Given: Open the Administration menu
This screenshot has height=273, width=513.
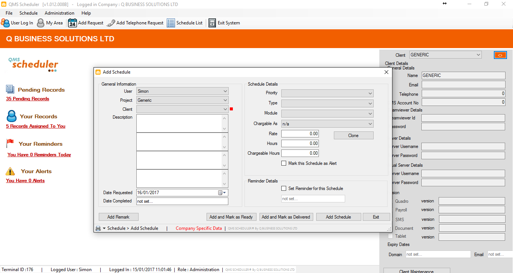Looking at the screenshot, I should click(x=59, y=13).
